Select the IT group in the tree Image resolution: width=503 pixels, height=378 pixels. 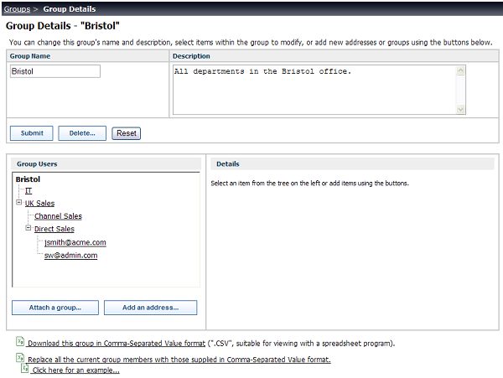[29, 191]
